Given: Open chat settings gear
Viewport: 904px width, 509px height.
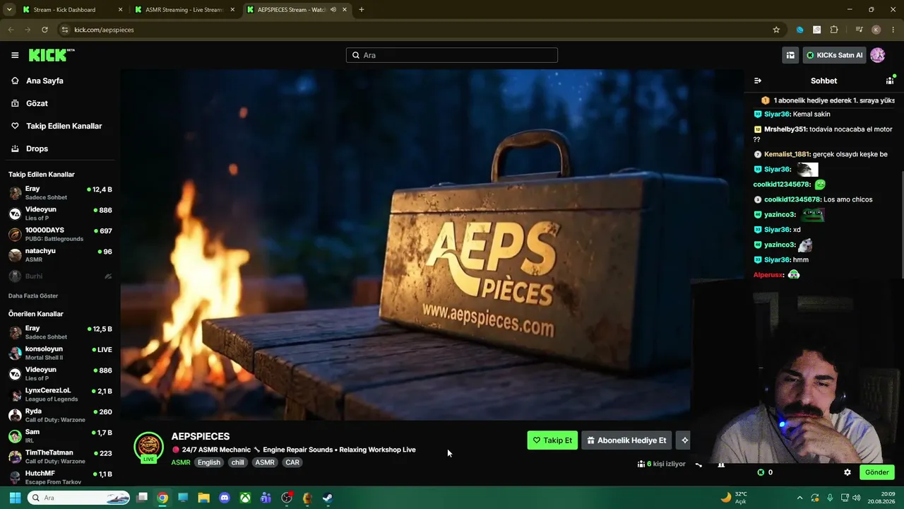Looking at the screenshot, I should click(847, 472).
